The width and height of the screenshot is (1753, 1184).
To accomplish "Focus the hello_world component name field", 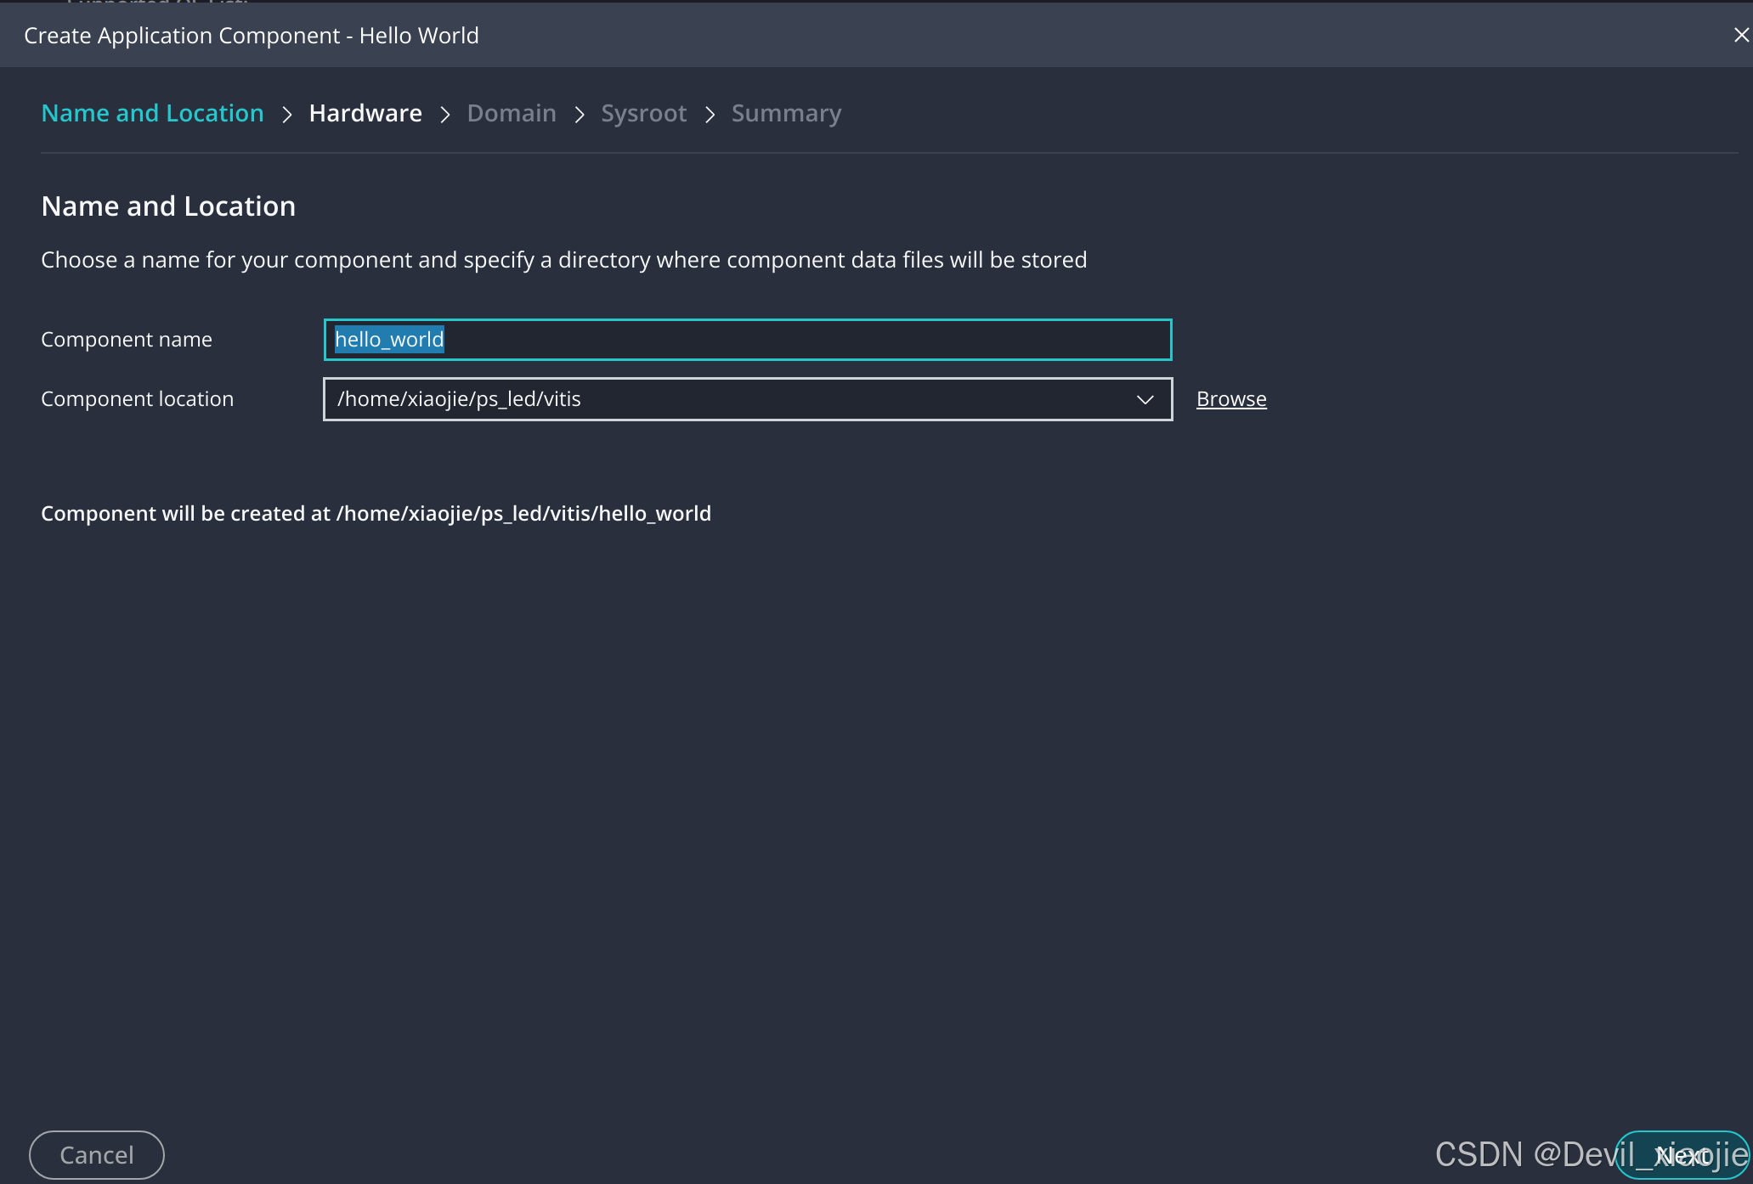I will pos(748,340).
